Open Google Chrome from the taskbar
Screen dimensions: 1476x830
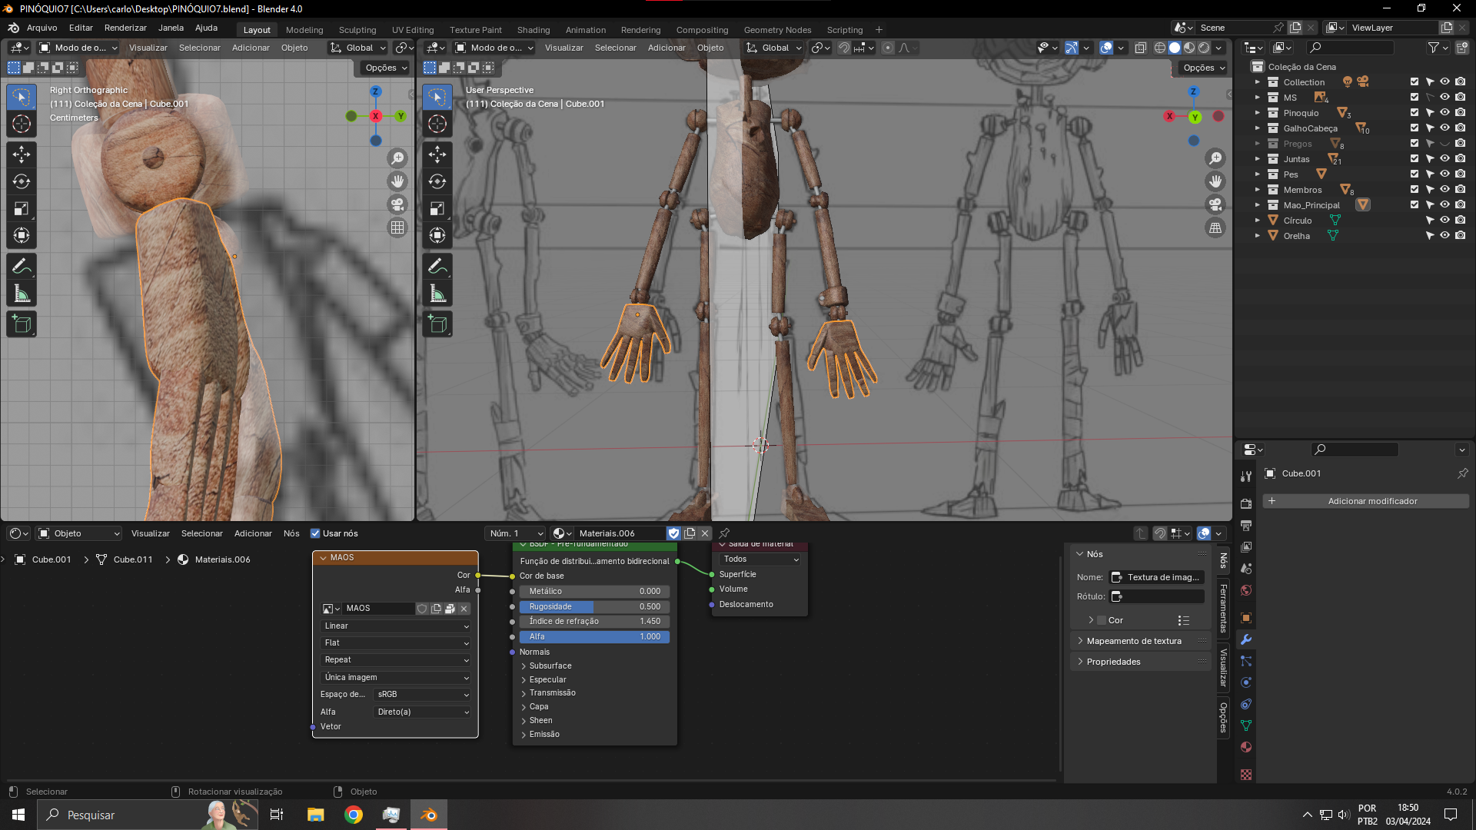tap(354, 815)
